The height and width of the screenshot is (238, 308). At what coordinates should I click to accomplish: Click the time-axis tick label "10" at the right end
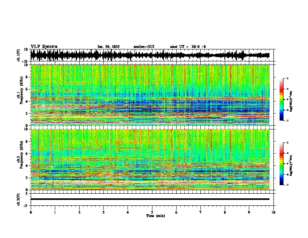coord(273,212)
